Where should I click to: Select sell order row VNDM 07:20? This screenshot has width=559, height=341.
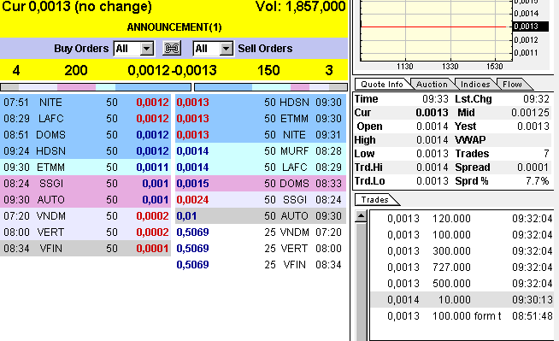tap(261, 232)
